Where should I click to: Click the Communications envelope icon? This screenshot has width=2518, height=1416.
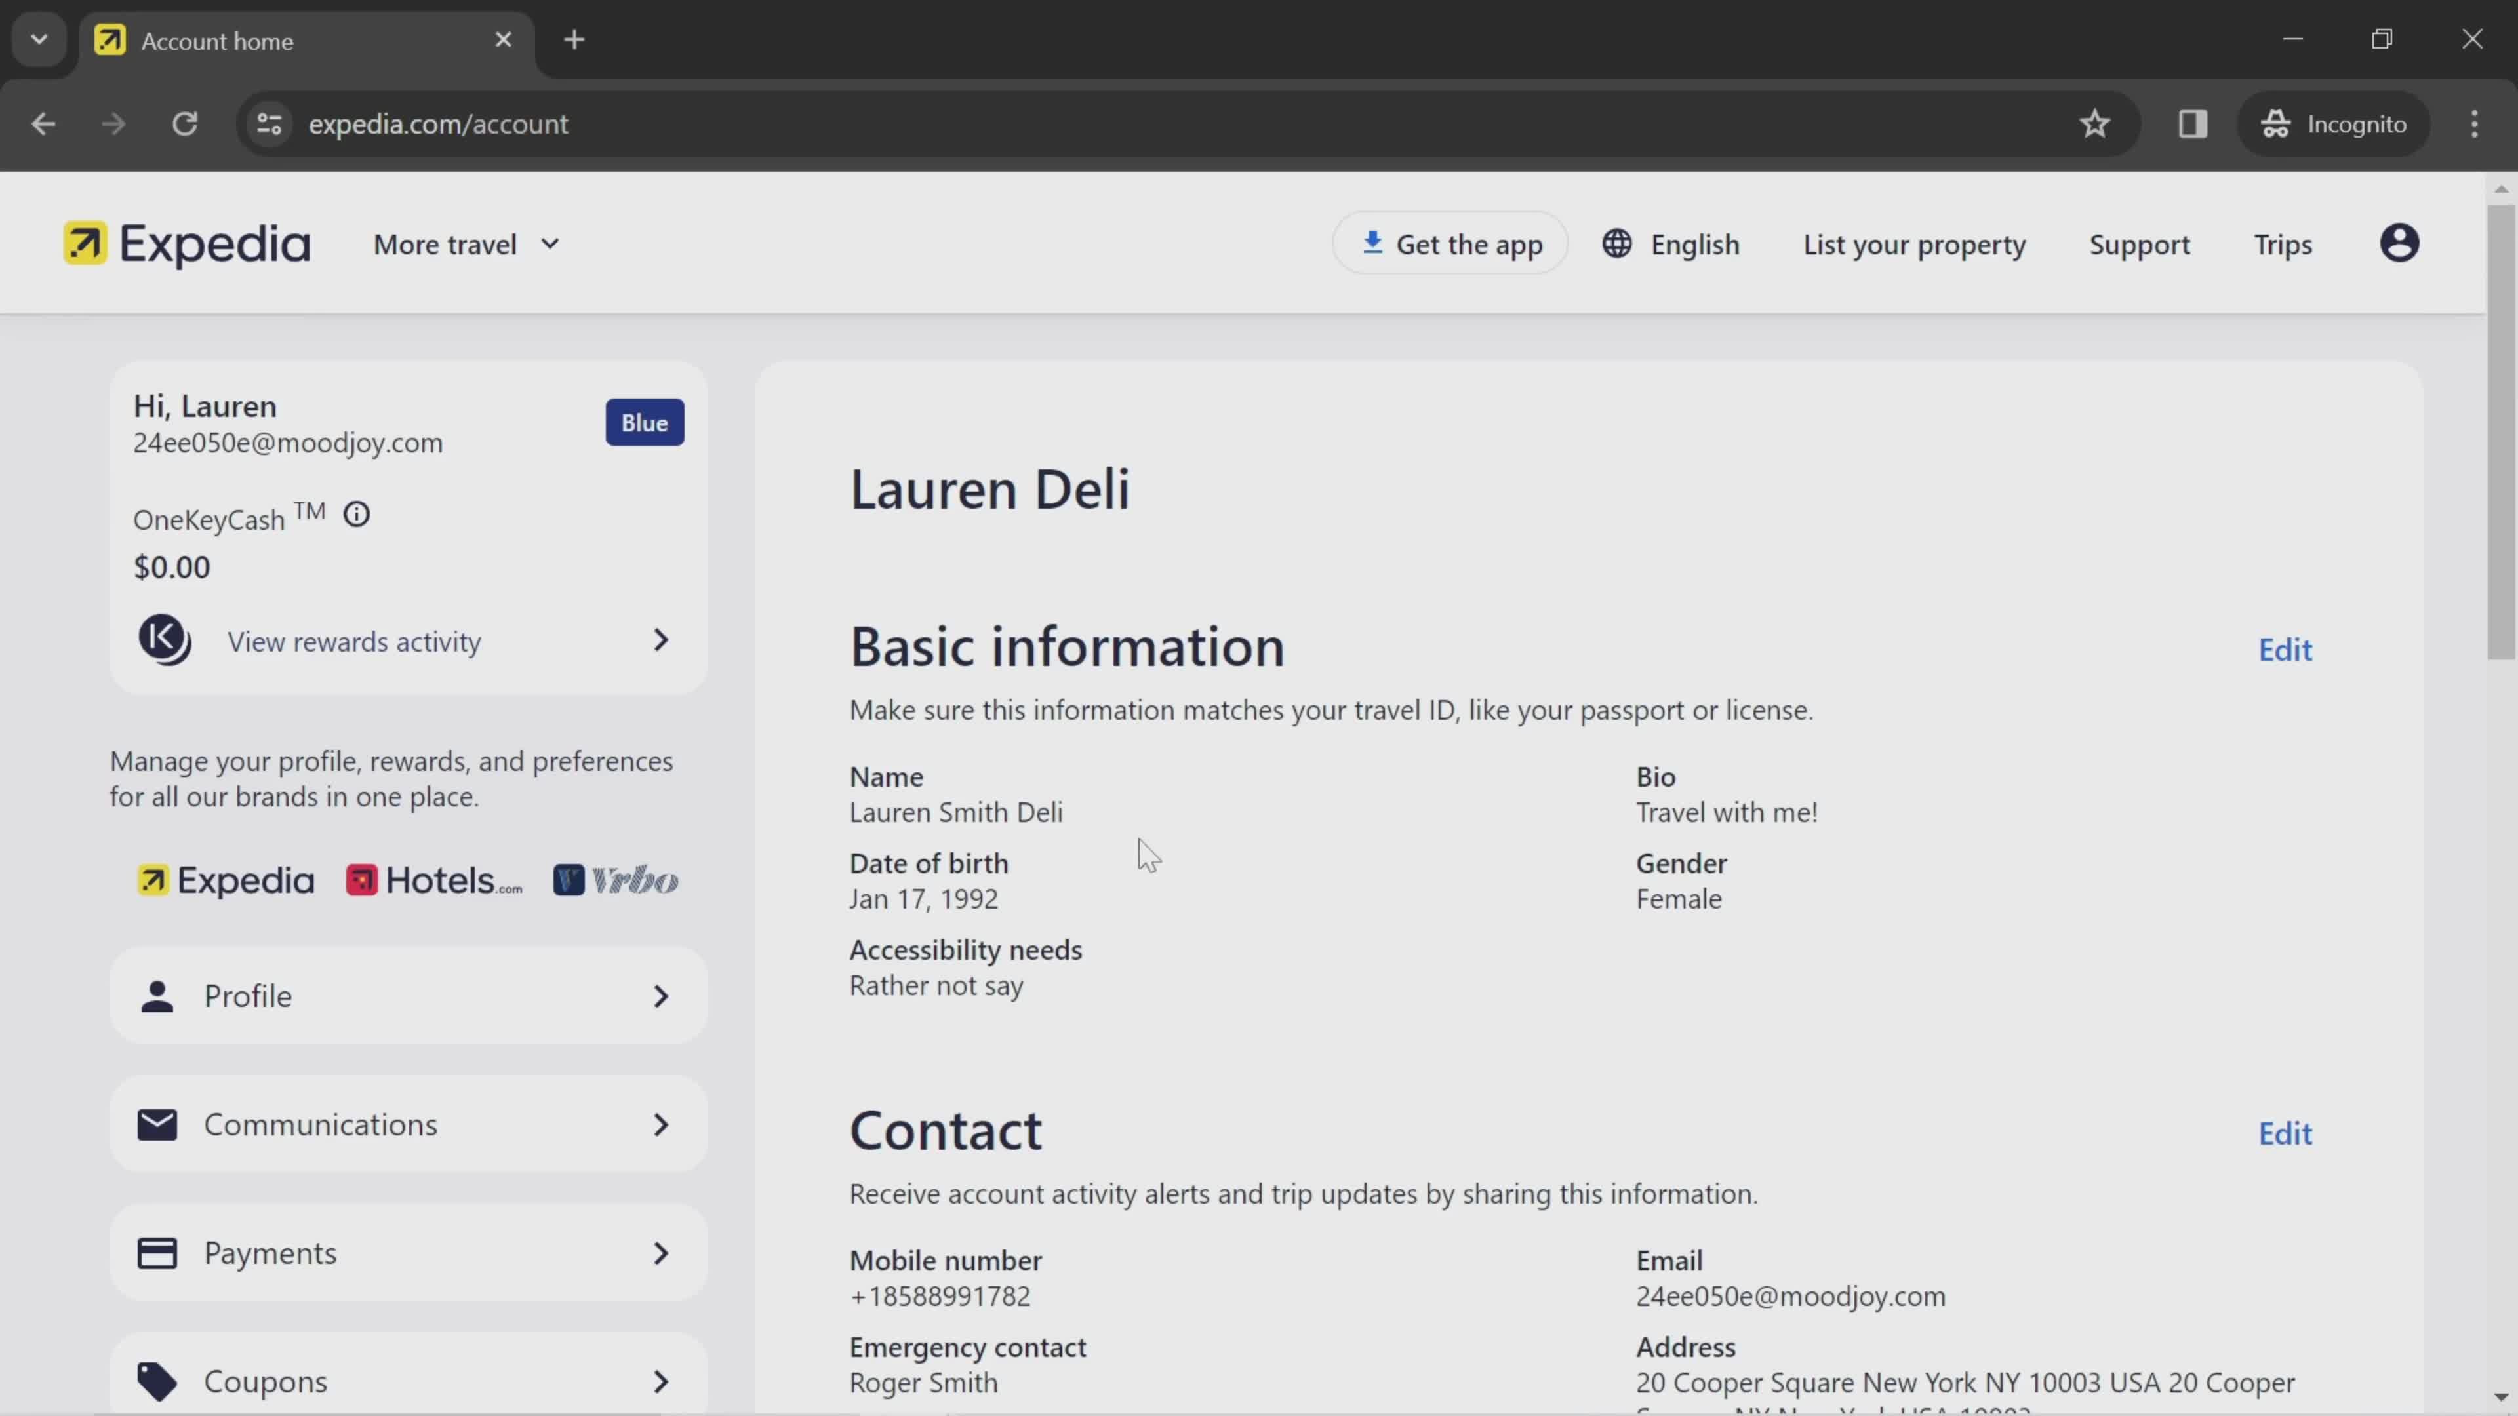tap(157, 1125)
